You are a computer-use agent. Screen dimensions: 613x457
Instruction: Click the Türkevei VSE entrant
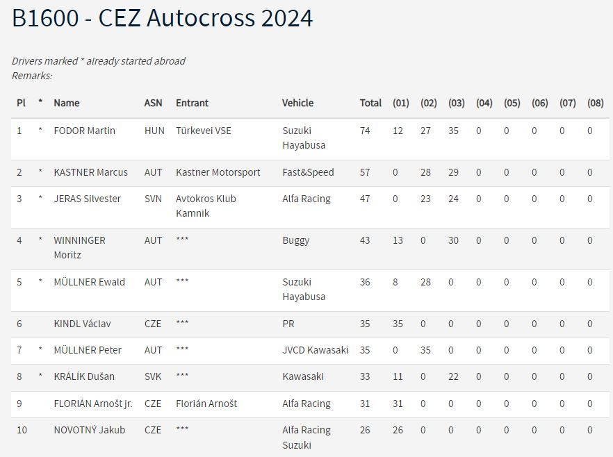click(203, 131)
